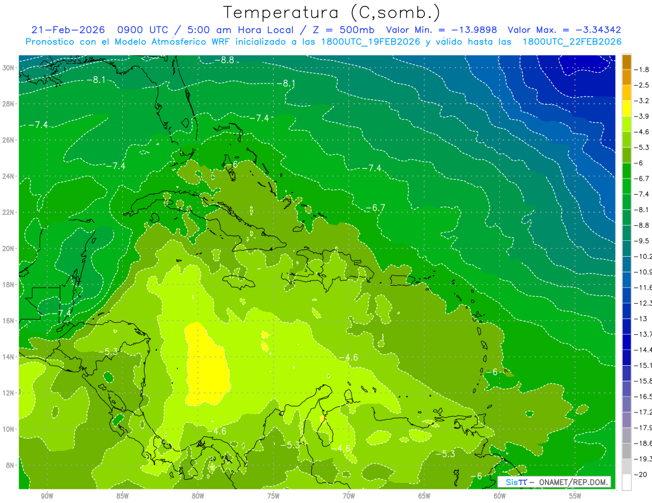Click the "90W" longitude axis label
This screenshot has height=503, width=652.
(x=47, y=496)
